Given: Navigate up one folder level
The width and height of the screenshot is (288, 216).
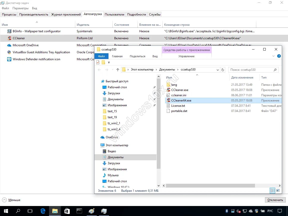Looking at the screenshot, I should (118, 69).
